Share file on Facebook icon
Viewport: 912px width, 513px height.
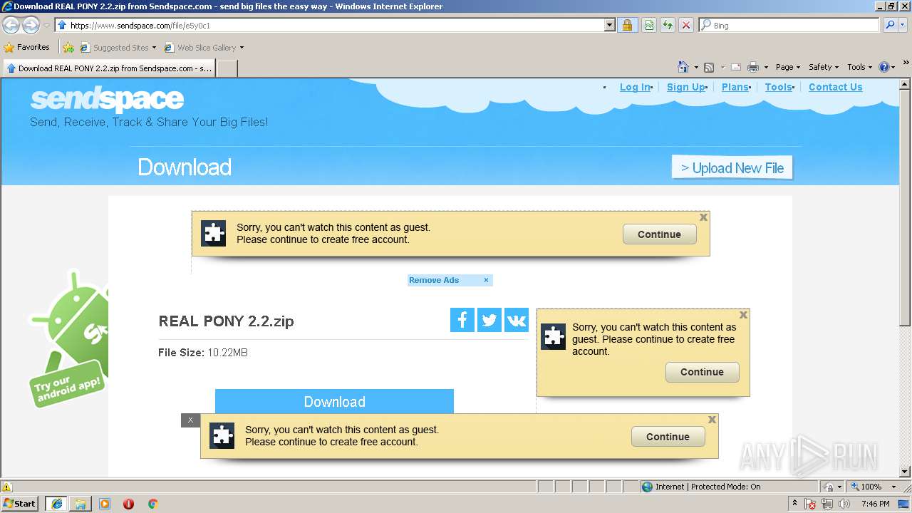462,320
